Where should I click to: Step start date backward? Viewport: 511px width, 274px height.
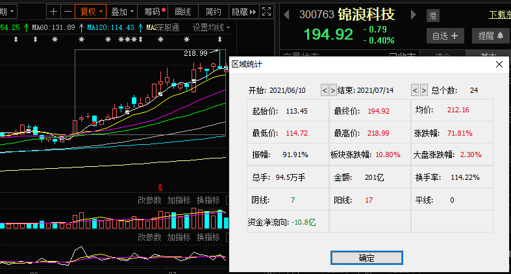pos(325,90)
